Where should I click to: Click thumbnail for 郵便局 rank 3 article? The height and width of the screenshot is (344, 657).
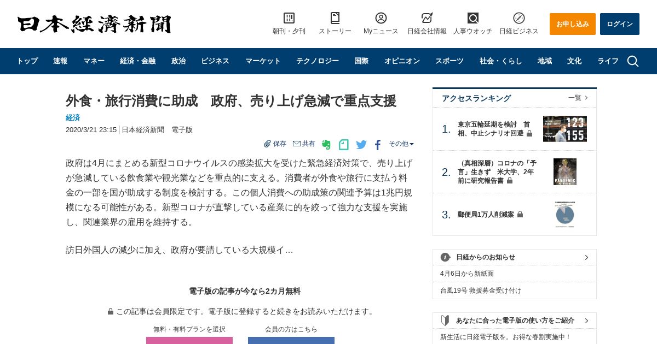(565, 215)
